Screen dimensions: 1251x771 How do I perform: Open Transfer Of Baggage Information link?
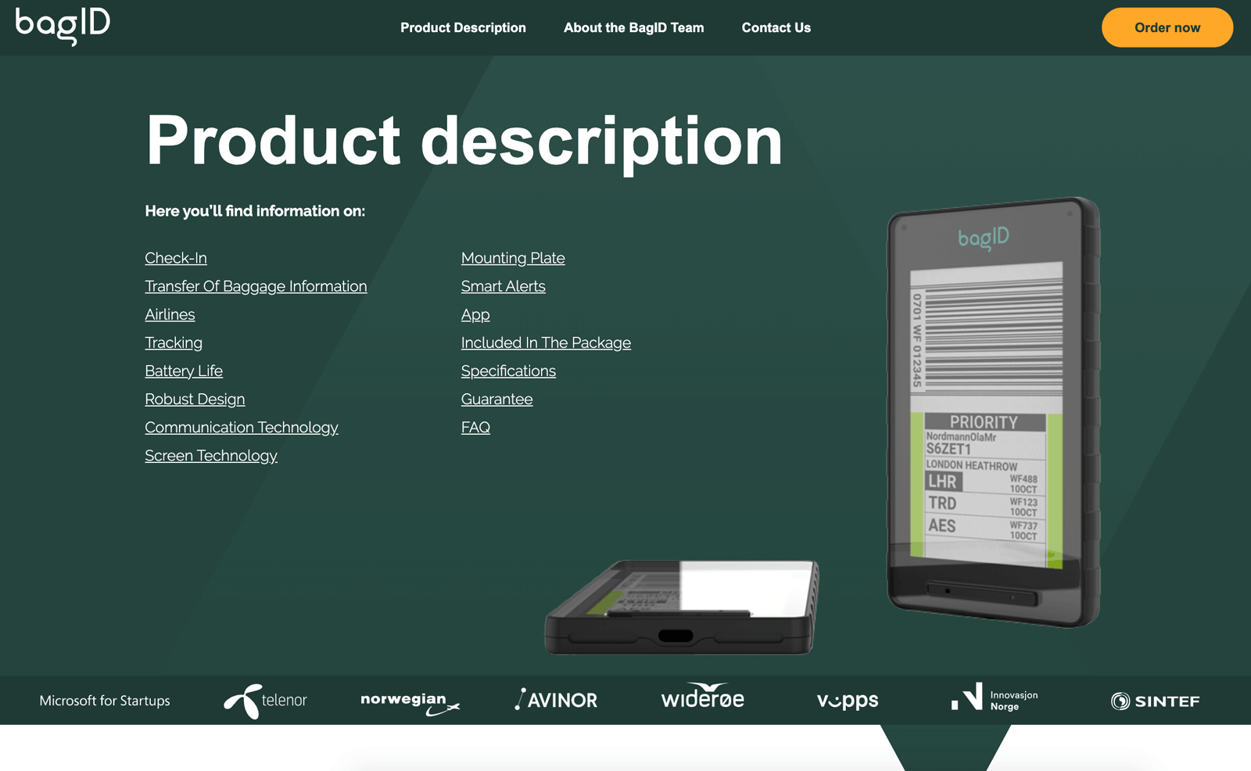click(256, 286)
